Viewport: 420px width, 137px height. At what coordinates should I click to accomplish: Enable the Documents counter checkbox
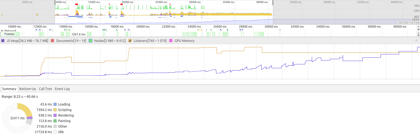pyautogui.click(x=52, y=41)
